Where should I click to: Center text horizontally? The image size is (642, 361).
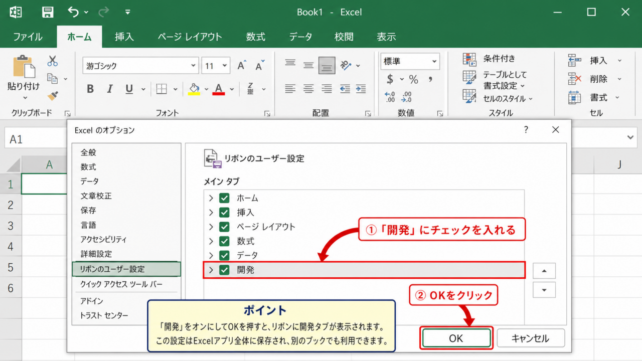click(x=308, y=89)
